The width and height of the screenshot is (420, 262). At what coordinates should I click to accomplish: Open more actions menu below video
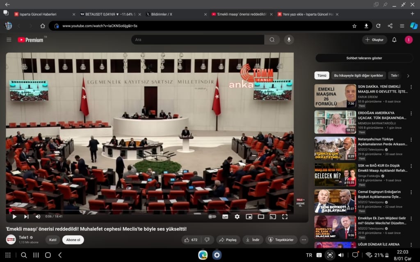(x=304, y=240)
